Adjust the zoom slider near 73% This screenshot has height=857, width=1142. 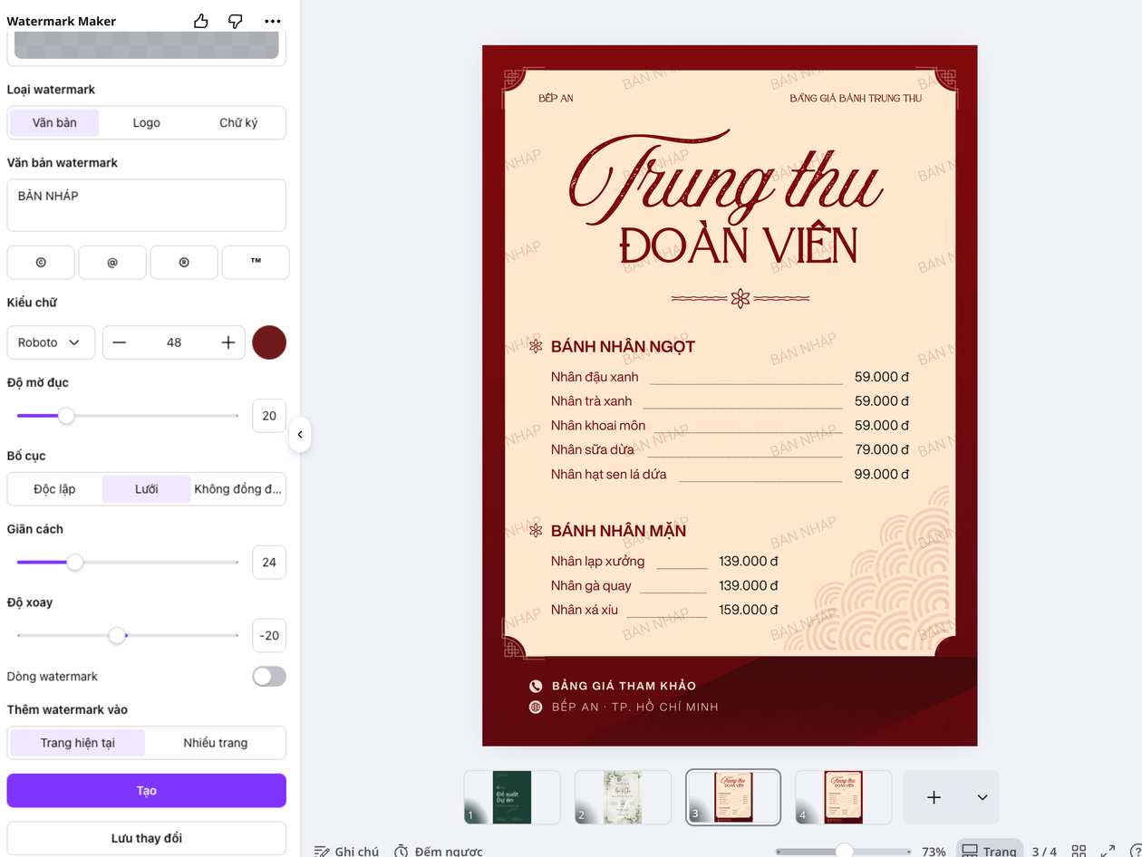click(x=844, y=851)
